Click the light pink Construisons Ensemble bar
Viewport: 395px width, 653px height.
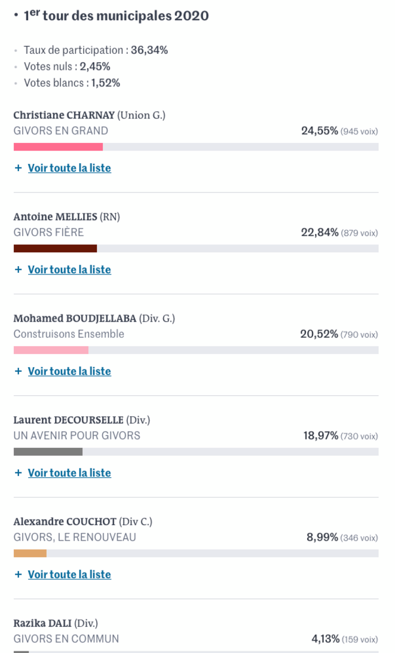(51, 350)
